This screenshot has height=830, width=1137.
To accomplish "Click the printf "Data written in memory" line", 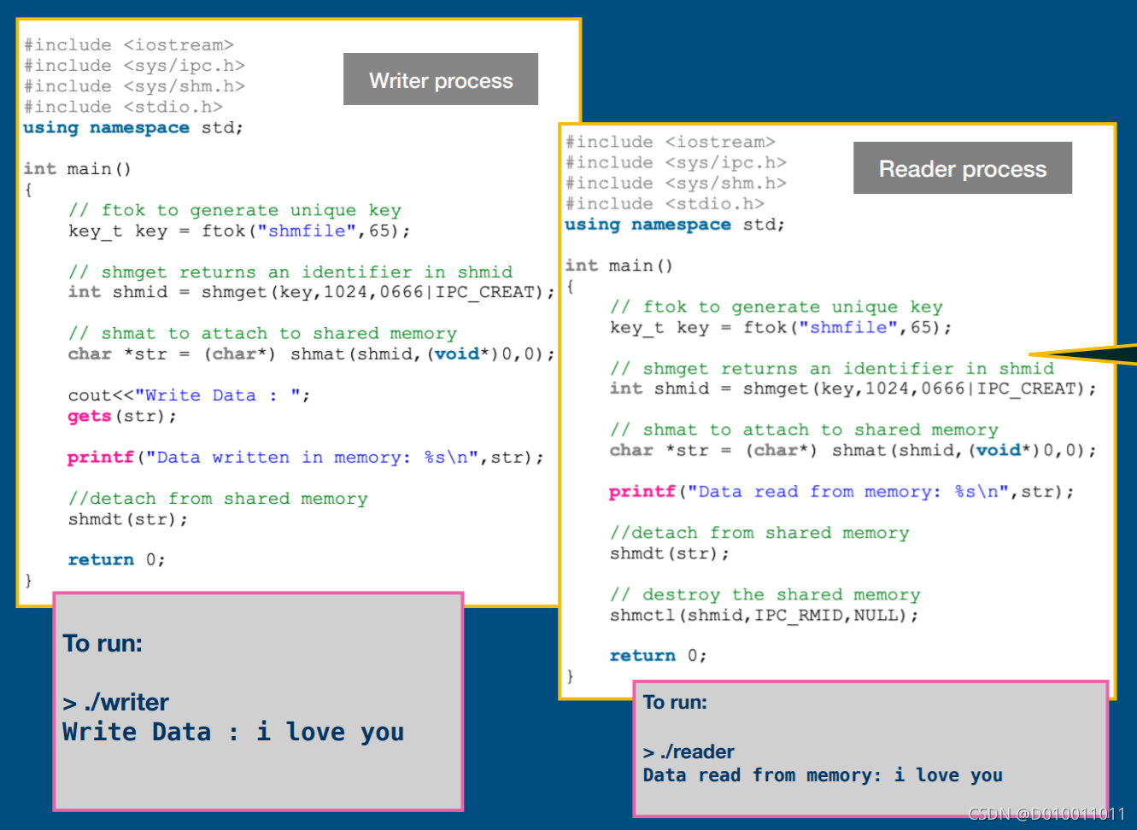I will click(306, 457).
